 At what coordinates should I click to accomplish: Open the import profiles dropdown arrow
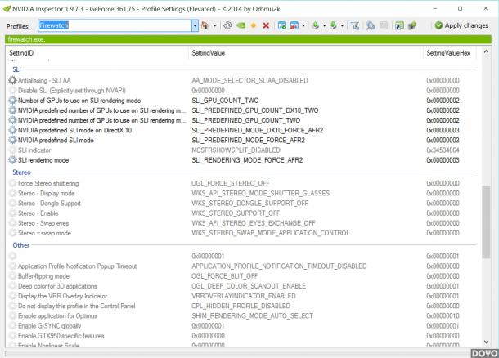pyautogui.click(x=342, y=25)
